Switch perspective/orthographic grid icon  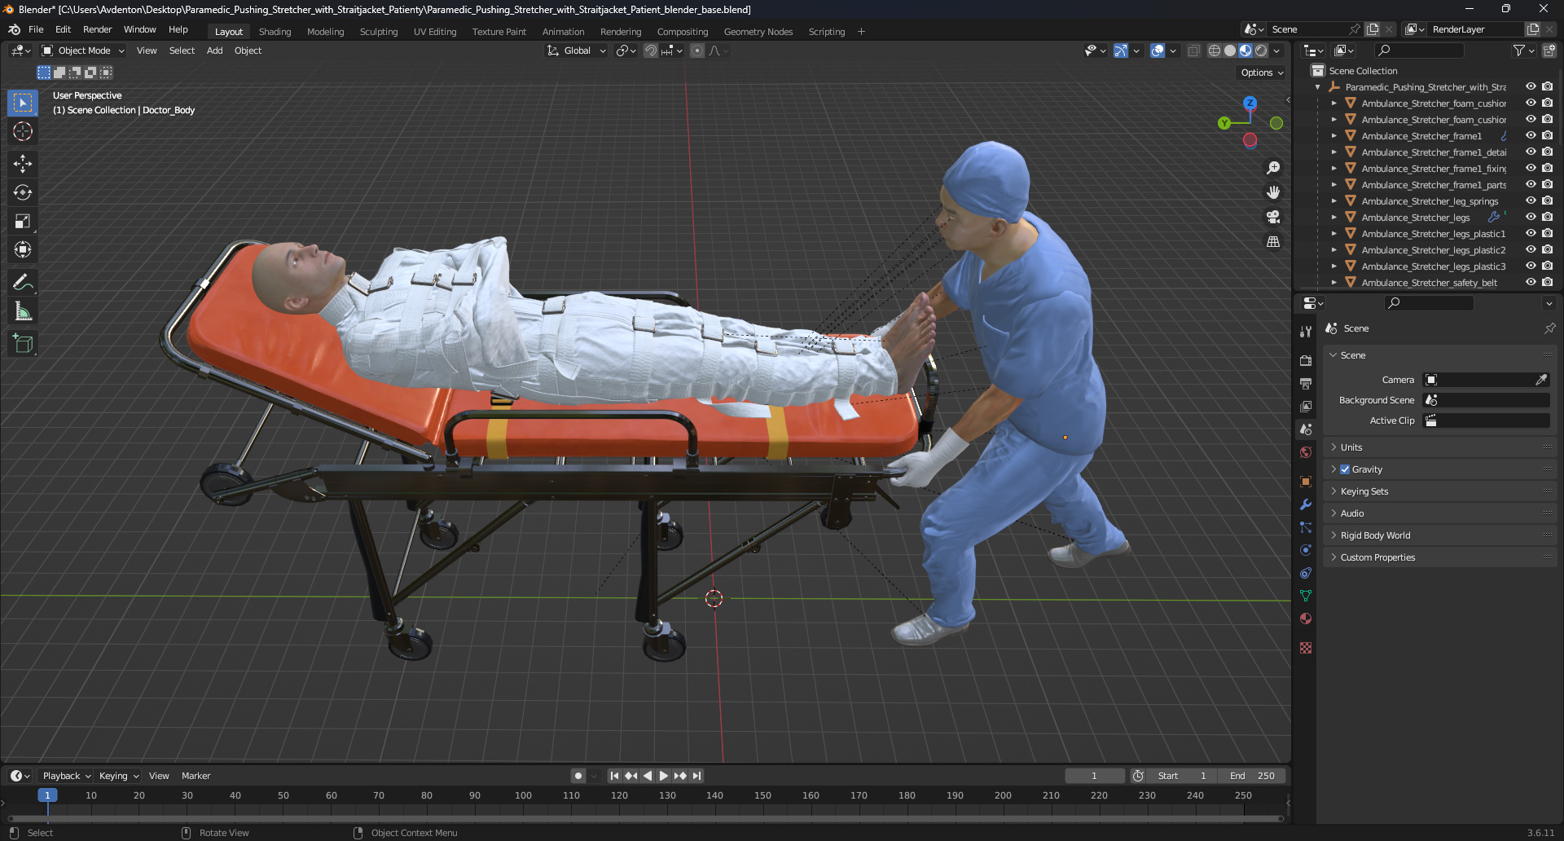[1273, 241]
